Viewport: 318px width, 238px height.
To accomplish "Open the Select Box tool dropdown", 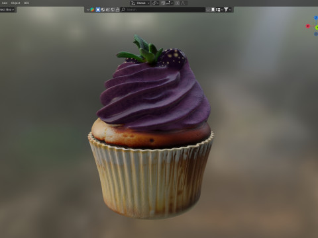I will (x=7, y=9).
